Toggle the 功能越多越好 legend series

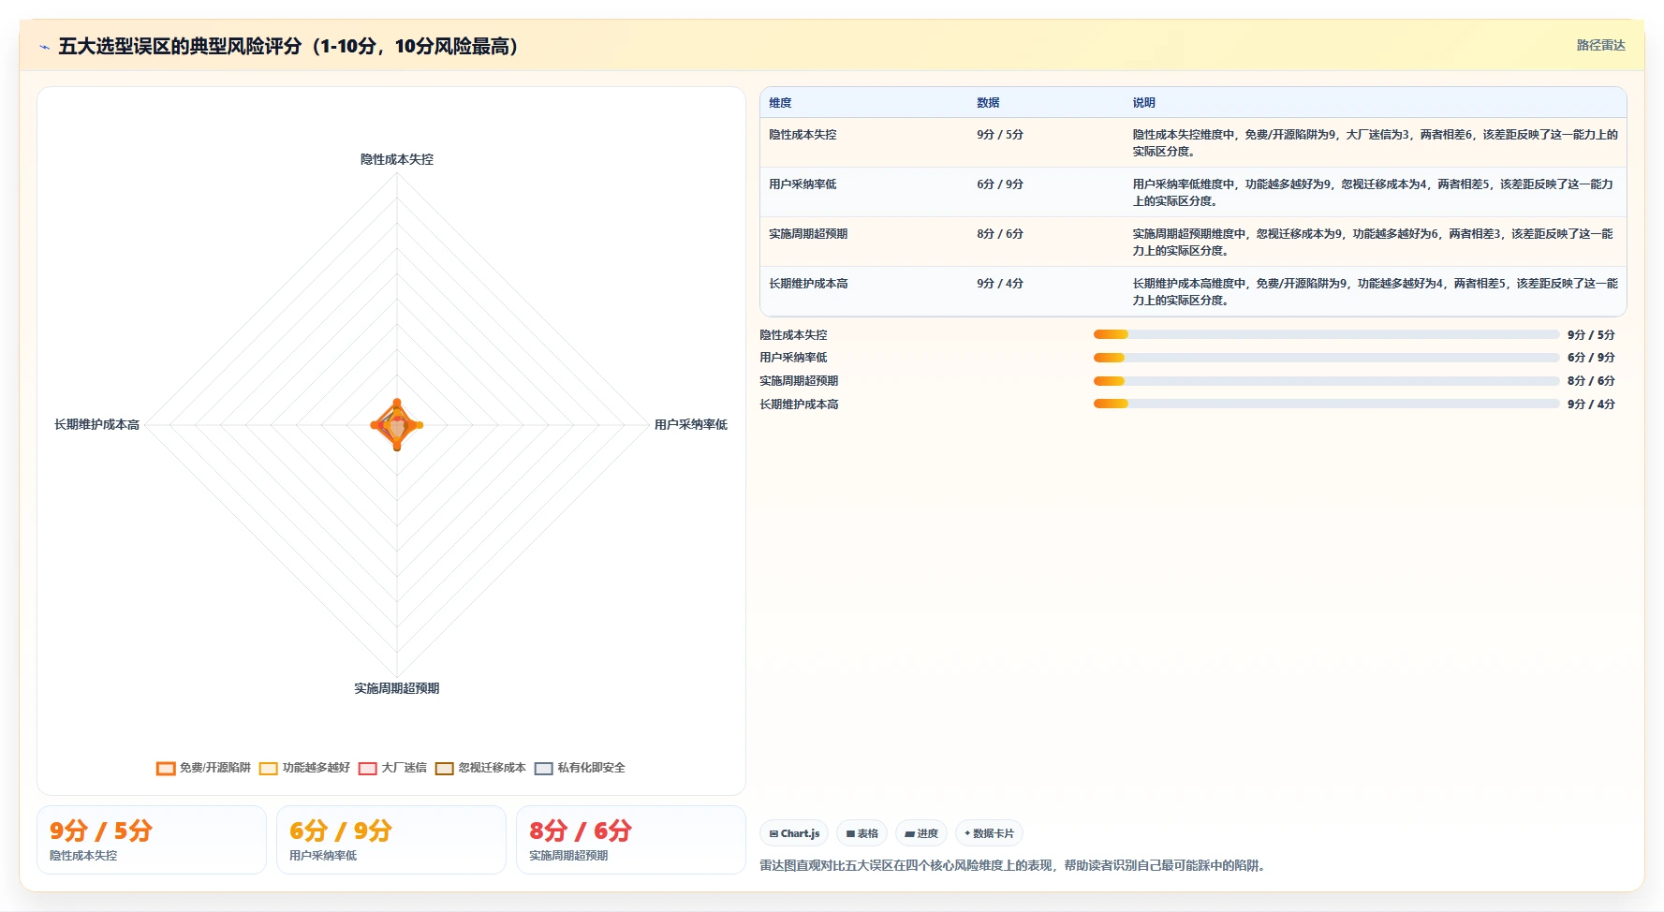[304, 768]
